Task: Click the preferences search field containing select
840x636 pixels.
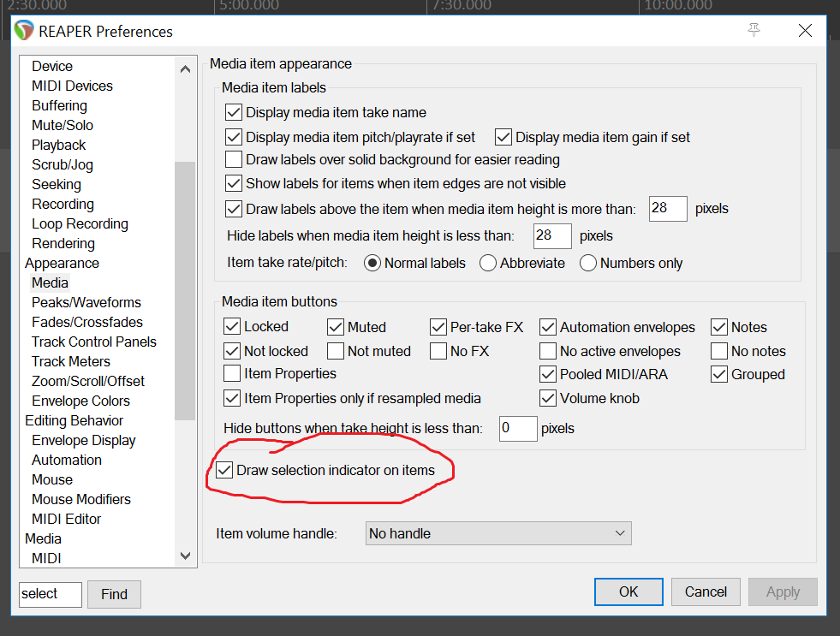Action: point(51,594)
